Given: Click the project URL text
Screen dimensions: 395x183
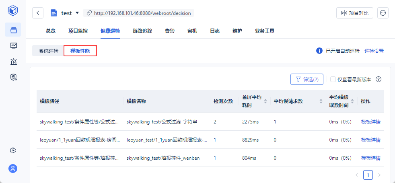Looking at the screenshot, I should [142, 13].
